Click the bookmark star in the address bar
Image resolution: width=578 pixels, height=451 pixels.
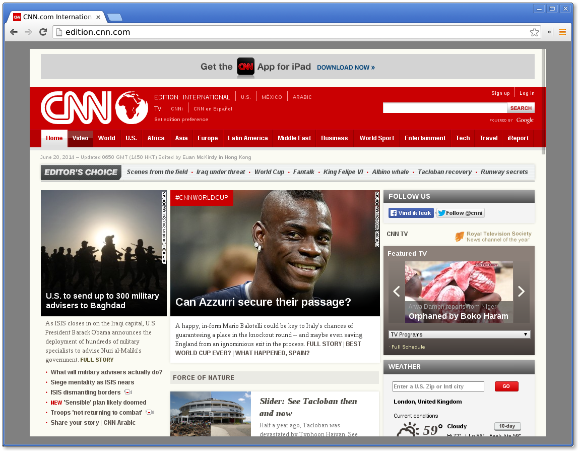click(x=534, y=31)
